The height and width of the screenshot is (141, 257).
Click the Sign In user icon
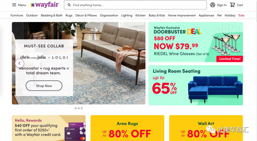213,5
